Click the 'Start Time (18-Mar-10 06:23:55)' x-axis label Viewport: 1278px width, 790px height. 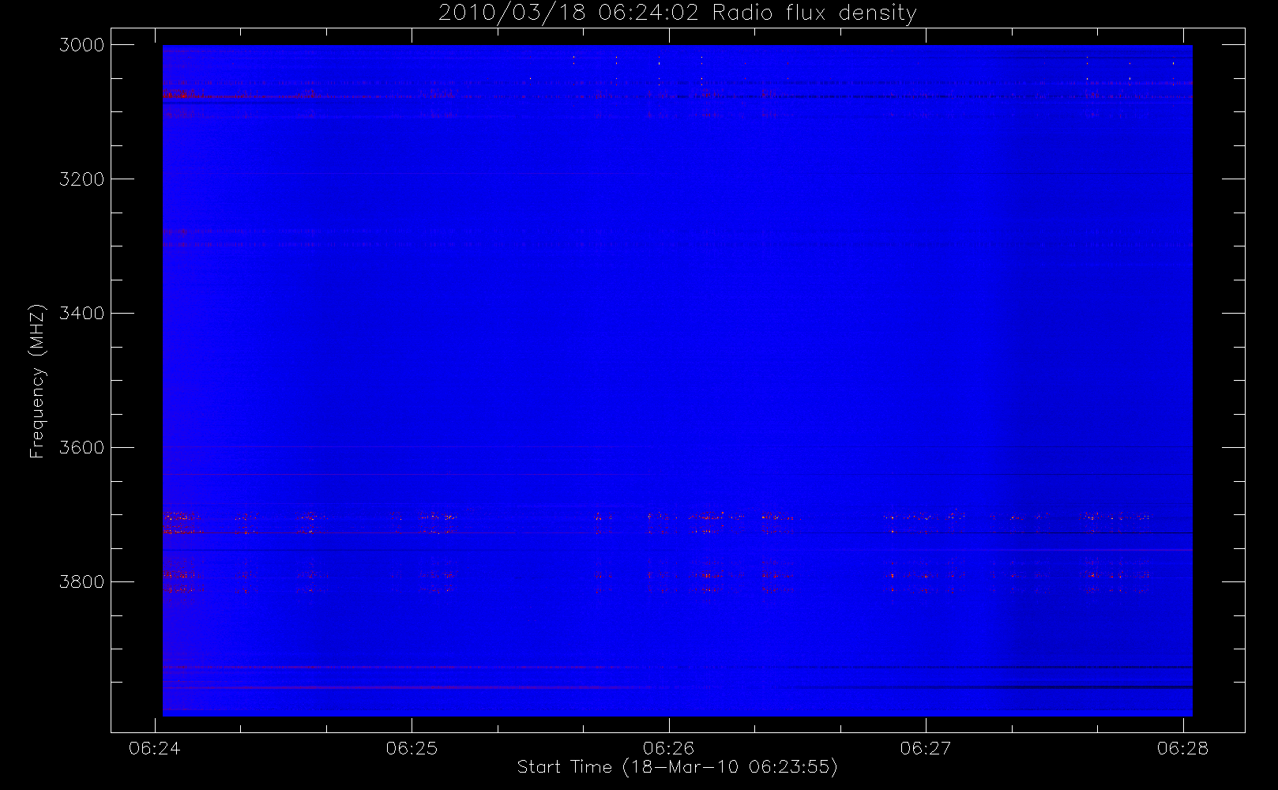(677, 767)
